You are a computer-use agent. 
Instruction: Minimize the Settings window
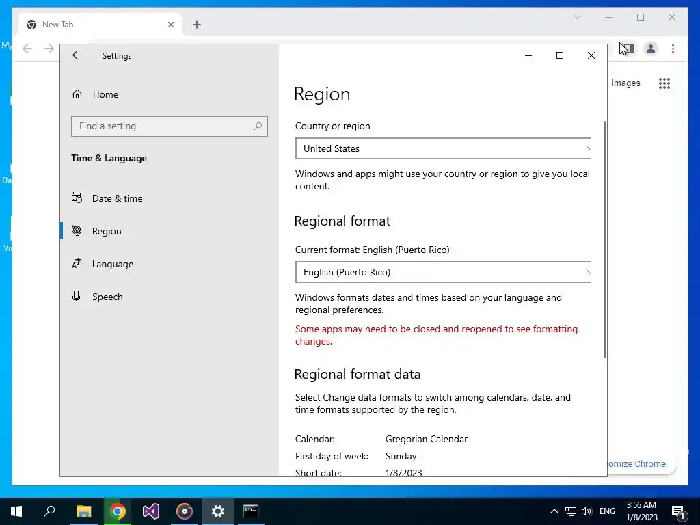[528, 55]
